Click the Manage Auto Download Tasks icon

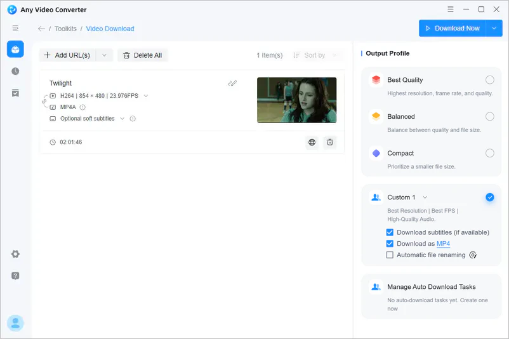coord(376,287)
